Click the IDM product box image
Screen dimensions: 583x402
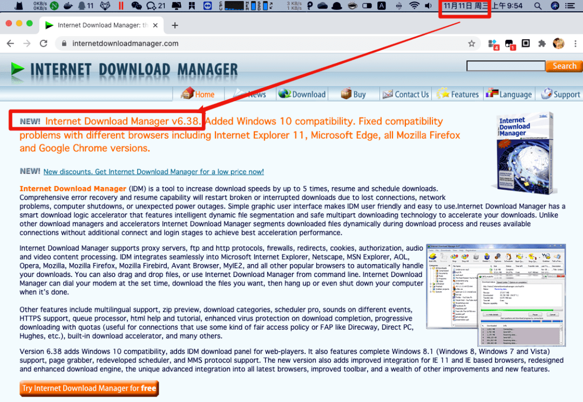coord(525,153)
